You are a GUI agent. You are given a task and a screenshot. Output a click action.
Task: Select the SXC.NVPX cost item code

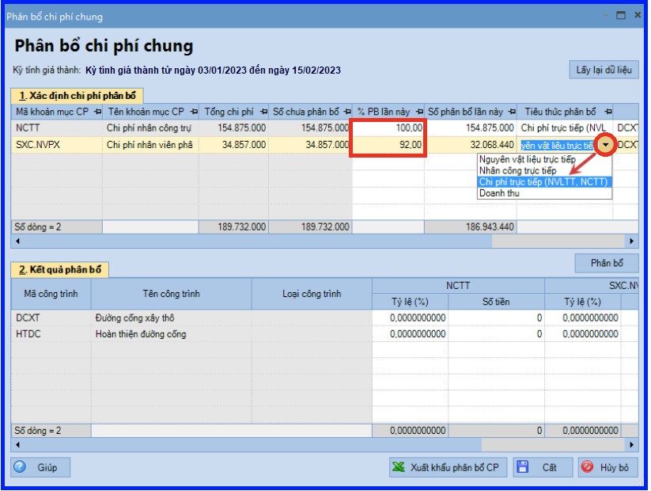pos(57,145)
